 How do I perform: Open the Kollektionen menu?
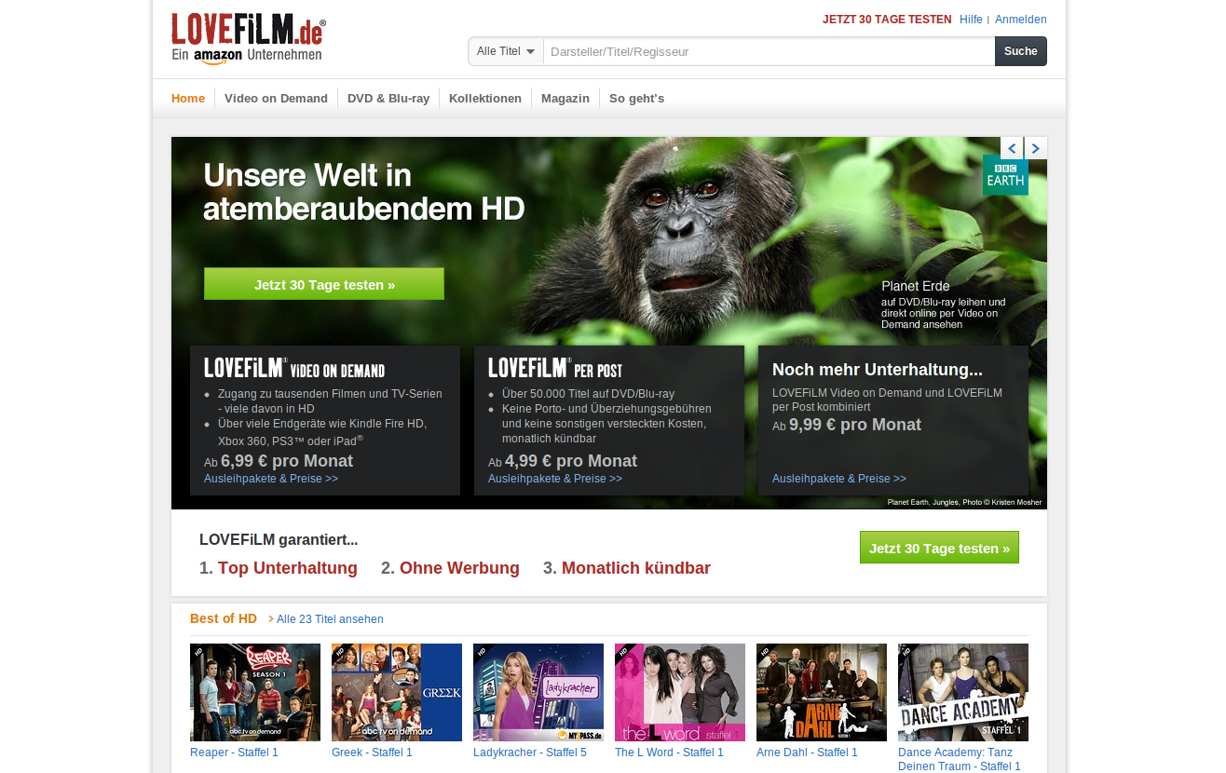point(485,98)
